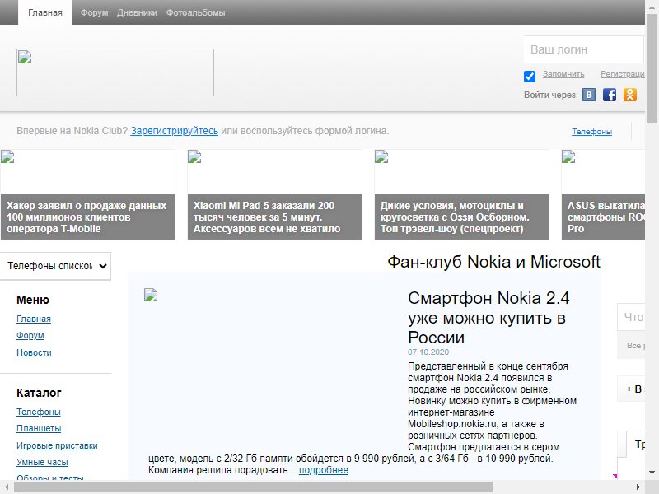The image size is (659, 494).
Task: Uncheck the Запомнить checkbox
Action: 530,77
